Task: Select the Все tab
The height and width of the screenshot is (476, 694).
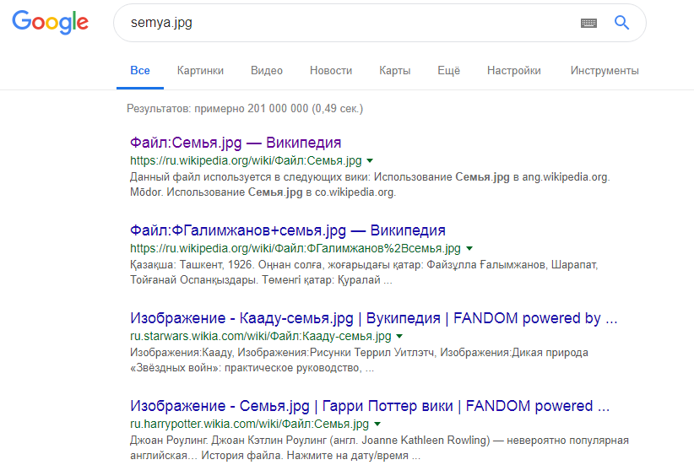Action: click(x=140, y=70)
